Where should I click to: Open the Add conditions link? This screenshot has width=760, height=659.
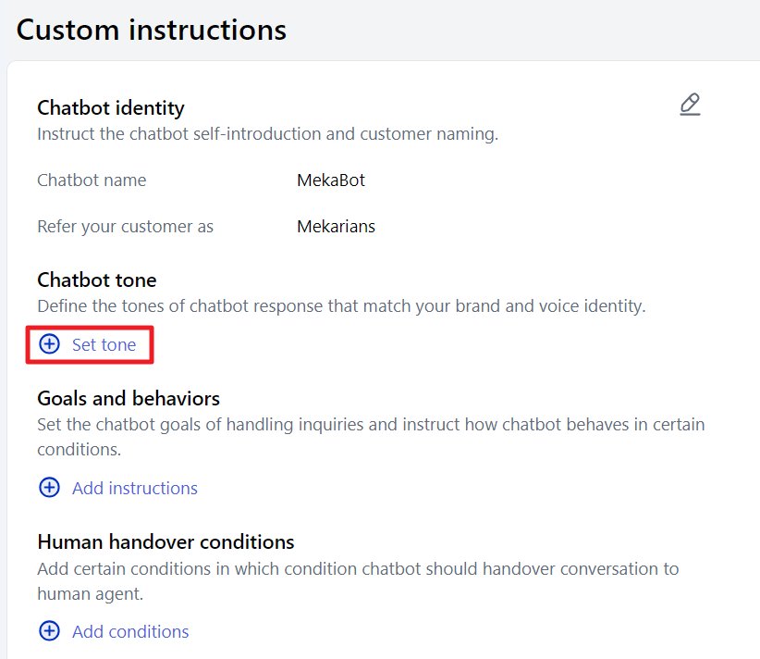(130, 631)
